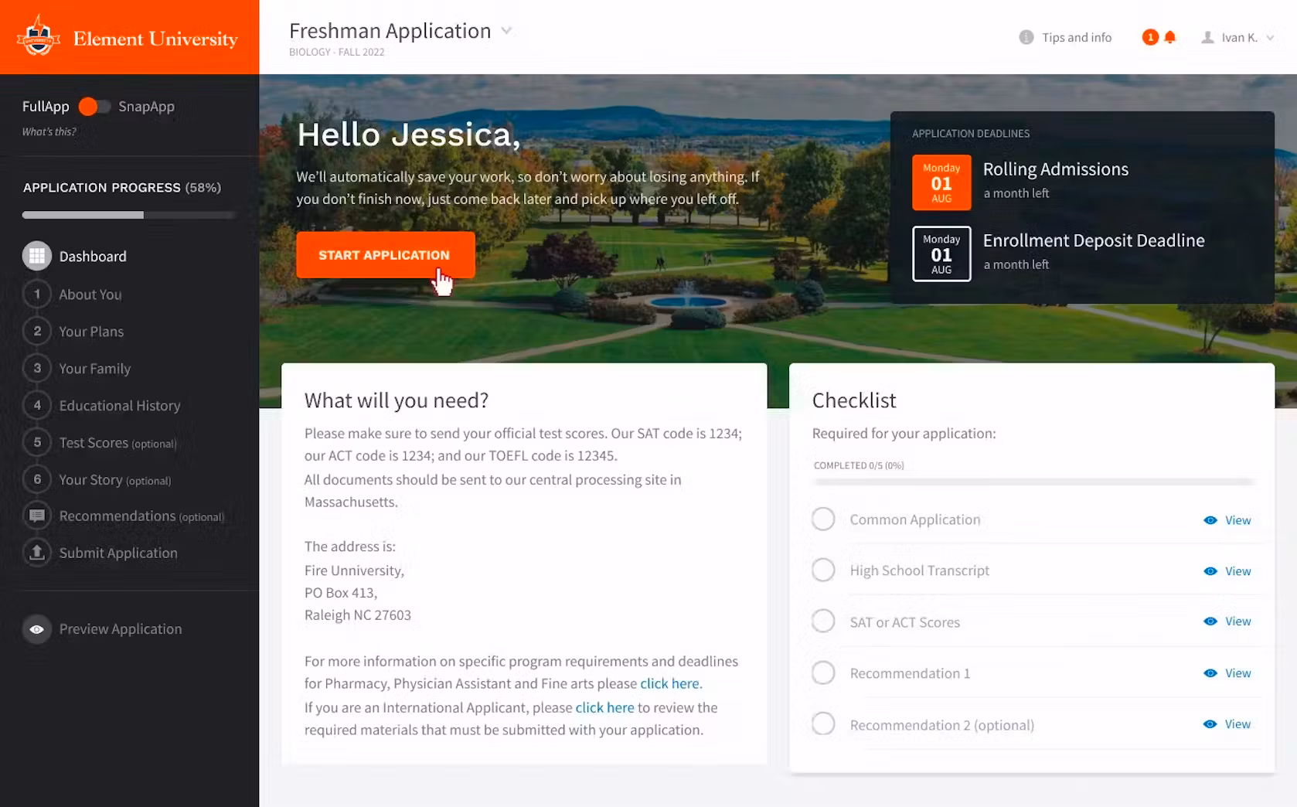
Task: Click the Element University shield logo
Action: click(x=38, y=37)
